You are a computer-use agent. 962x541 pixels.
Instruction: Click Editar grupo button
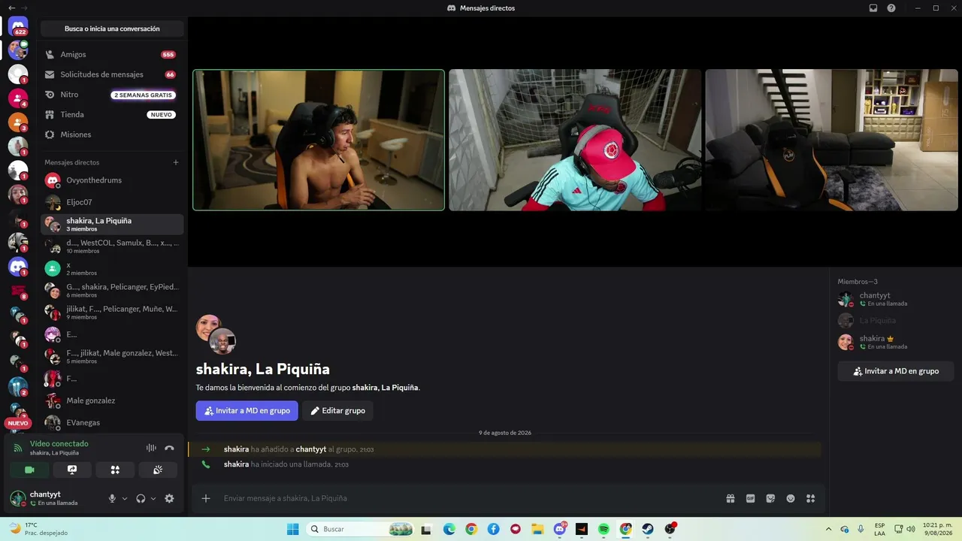point(337,410)
